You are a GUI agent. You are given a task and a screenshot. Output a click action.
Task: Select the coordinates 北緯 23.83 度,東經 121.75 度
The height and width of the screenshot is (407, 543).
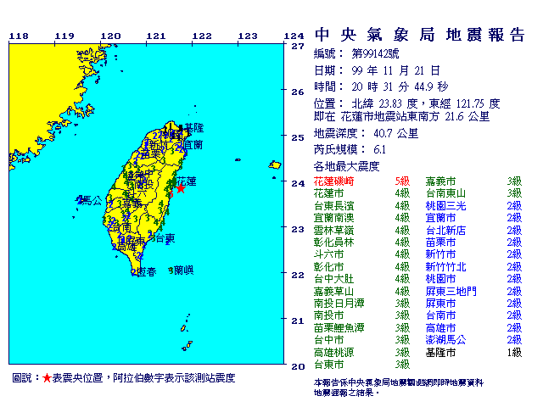(x=426, y=103)
